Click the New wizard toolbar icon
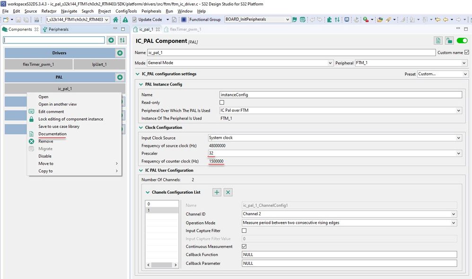 point(5,19)
